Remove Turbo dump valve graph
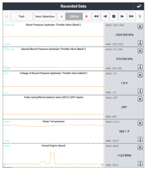 pos(140,99)
